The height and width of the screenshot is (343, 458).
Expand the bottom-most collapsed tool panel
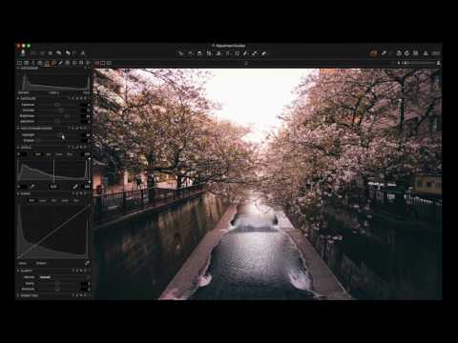(x=18, y=295)
